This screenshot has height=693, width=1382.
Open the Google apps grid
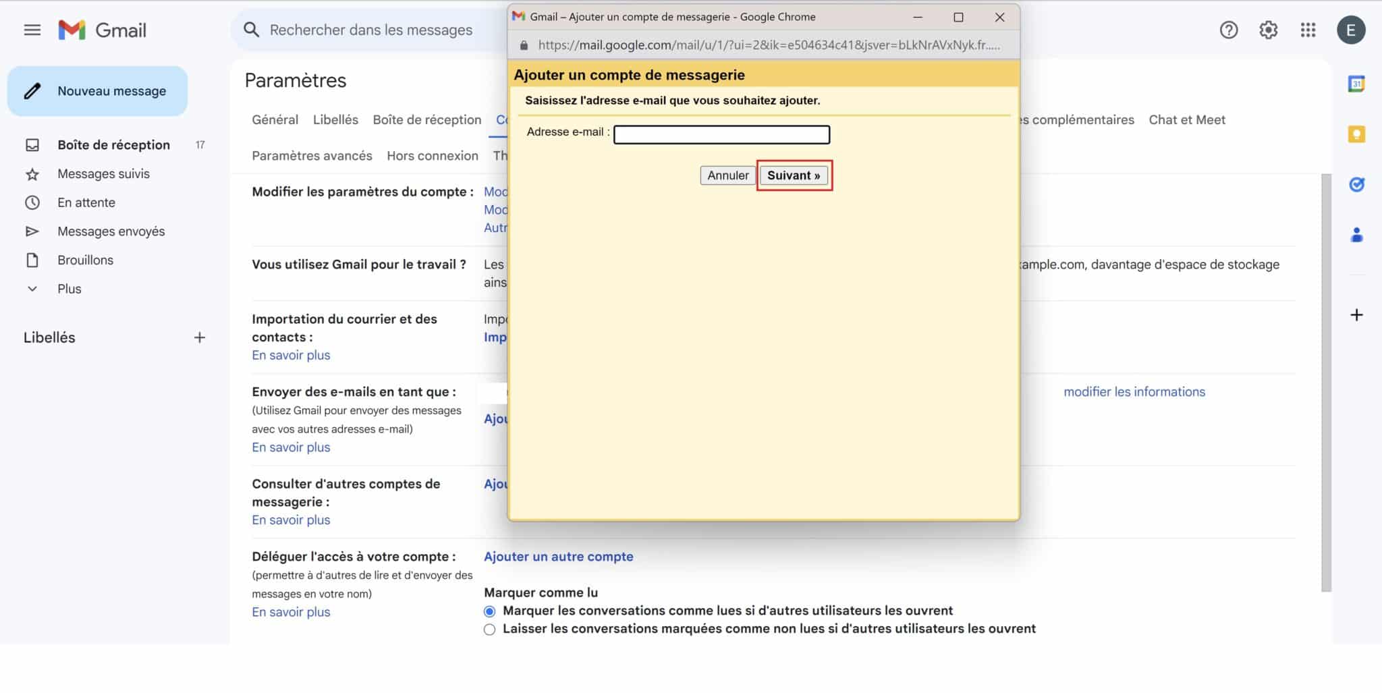coord(1308,30)
